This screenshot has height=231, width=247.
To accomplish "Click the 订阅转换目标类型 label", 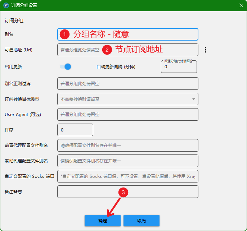I will 22,99.
